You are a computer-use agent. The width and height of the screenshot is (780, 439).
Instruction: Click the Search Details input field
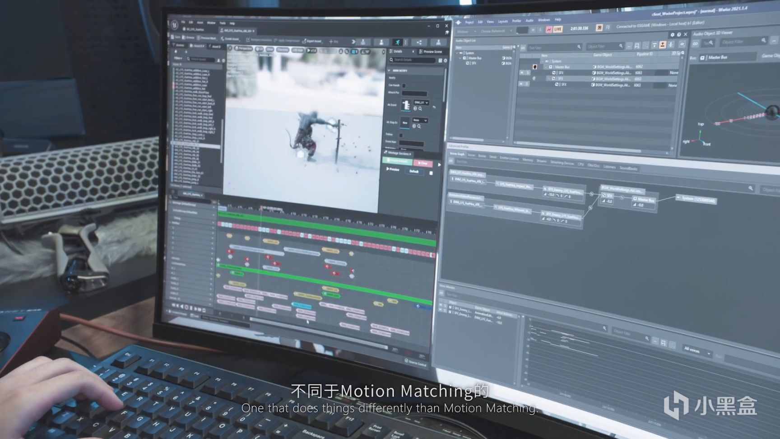point(413,60)
